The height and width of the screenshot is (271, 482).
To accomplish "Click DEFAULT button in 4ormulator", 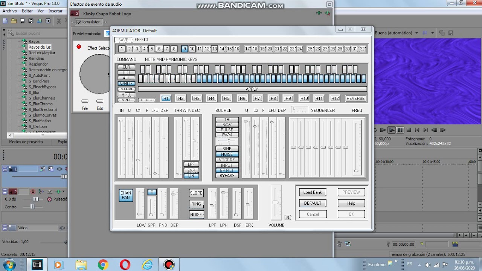I will coord(313,203).
